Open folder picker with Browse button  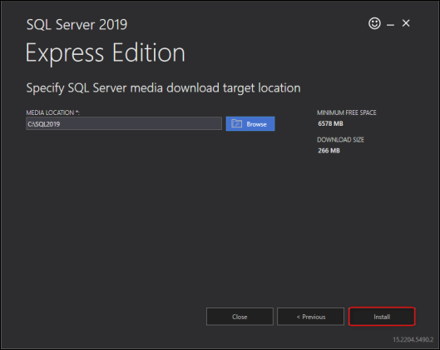[x=250, y=123]
